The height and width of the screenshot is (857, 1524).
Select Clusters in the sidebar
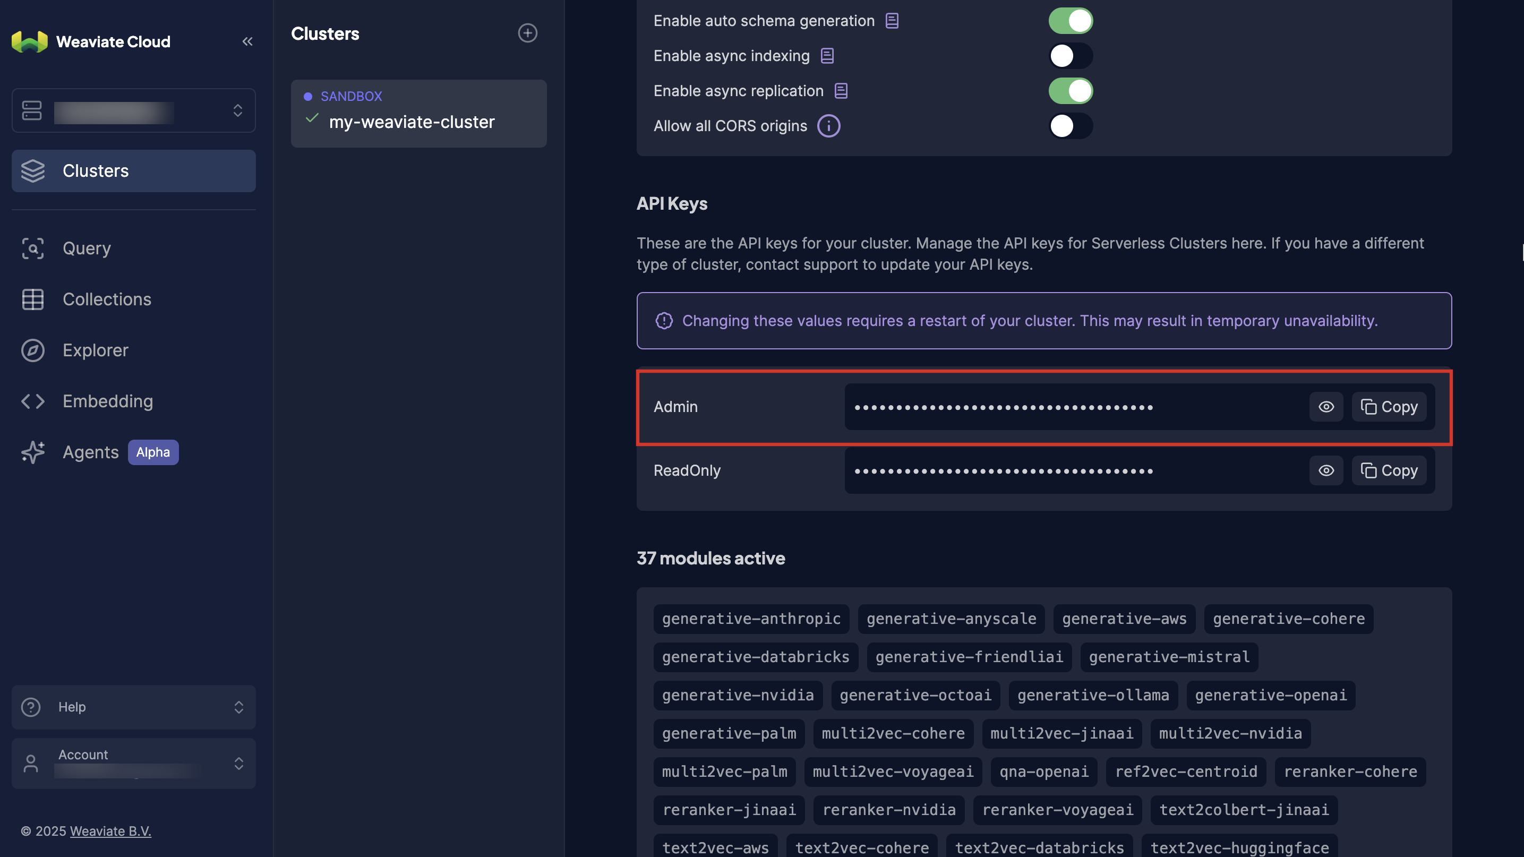coord(134,171)
